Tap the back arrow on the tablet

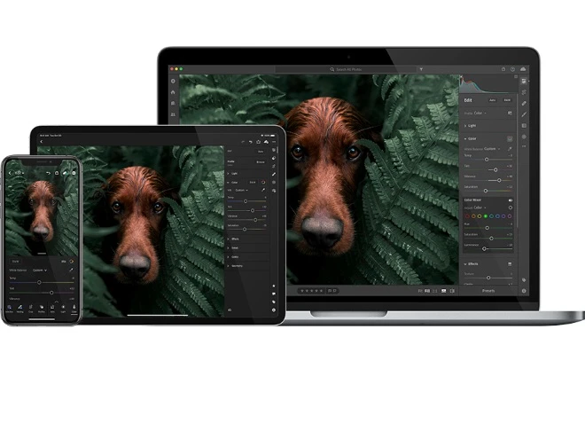41,142
